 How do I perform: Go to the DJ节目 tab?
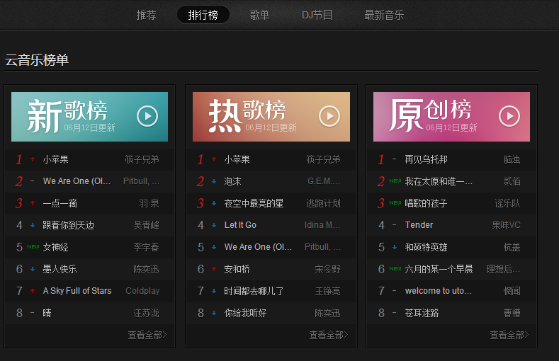coord(317,15)
